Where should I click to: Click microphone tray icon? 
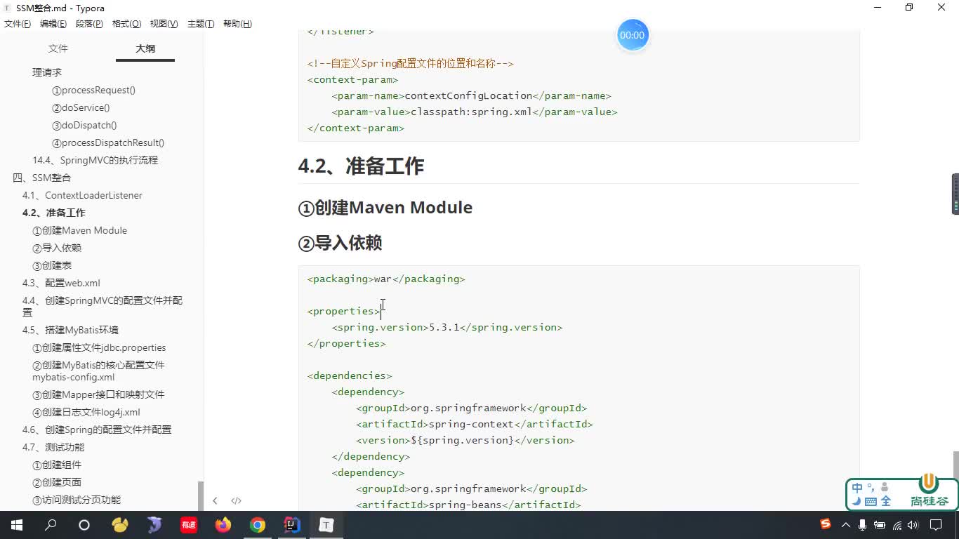(862, 525)
